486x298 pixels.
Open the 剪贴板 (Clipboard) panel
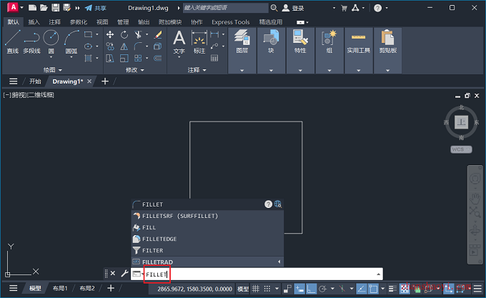(388, 41)
